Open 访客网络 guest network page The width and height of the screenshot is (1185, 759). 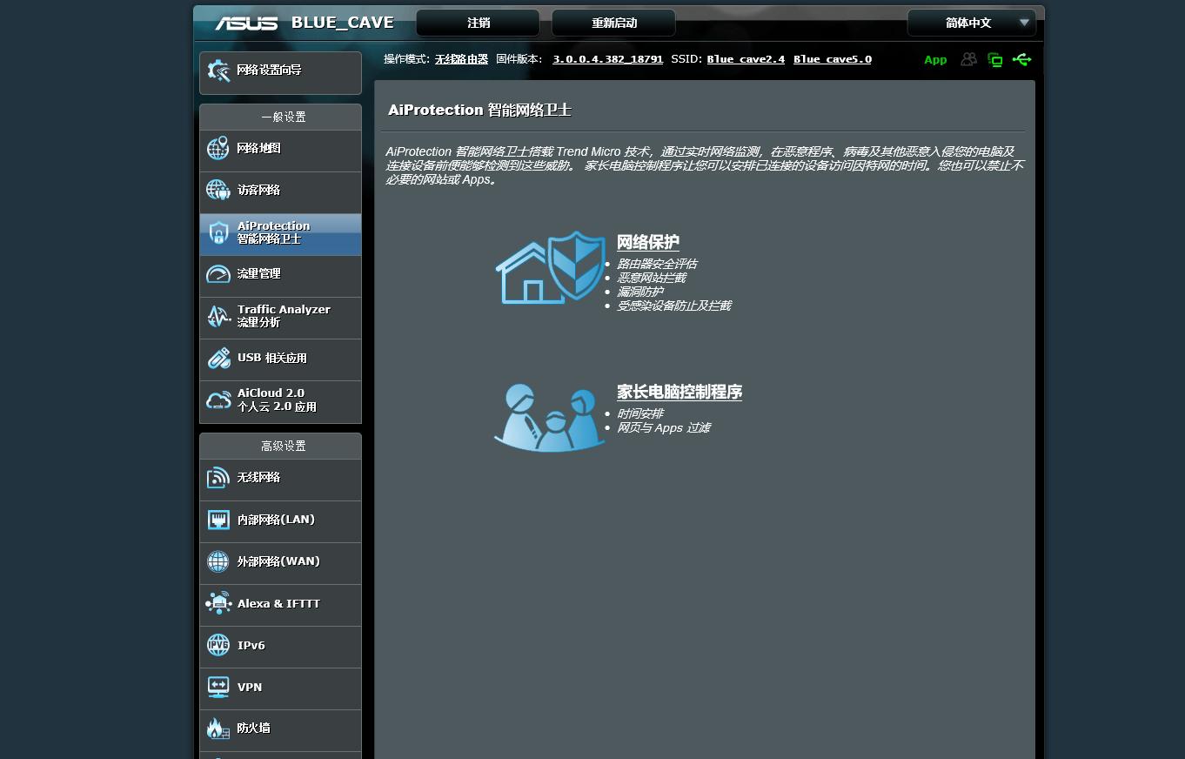tap(280, 191)
